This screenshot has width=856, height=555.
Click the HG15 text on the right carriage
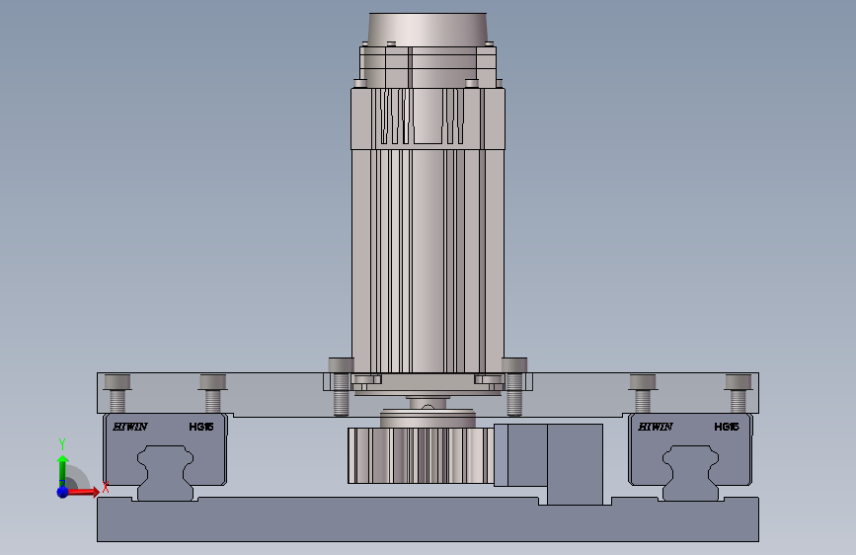[726, 427]
